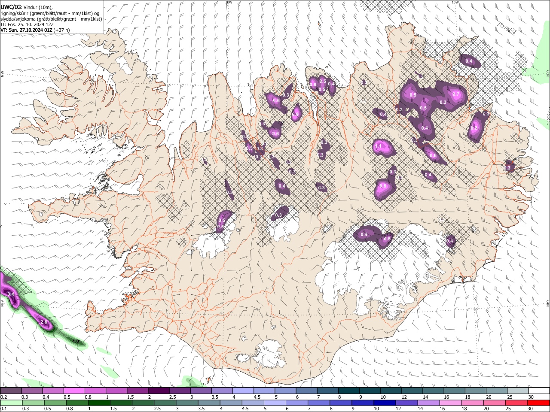Click the 20W longitude label at top

pyautogui.click(x=229, y=2)
